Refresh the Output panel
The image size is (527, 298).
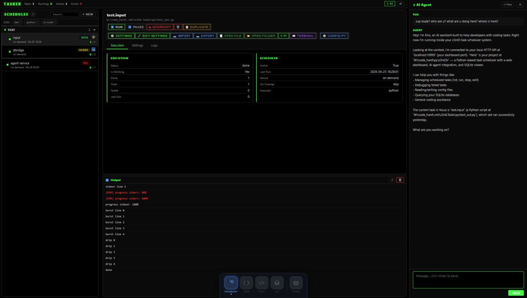(392, 180)
